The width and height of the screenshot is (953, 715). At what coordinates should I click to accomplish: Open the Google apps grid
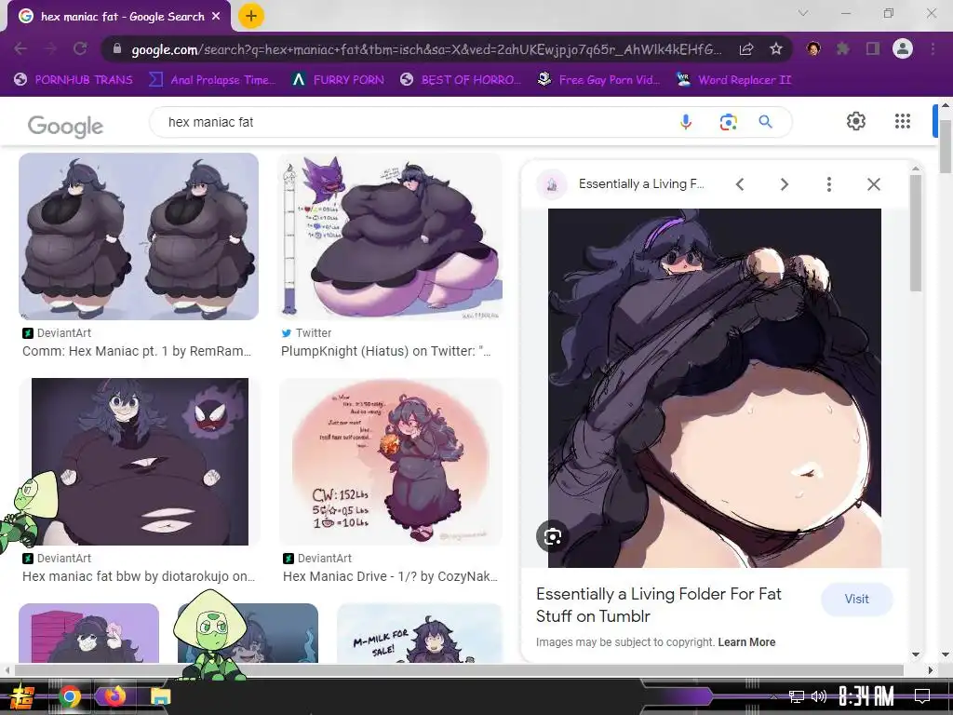point(903,121)
